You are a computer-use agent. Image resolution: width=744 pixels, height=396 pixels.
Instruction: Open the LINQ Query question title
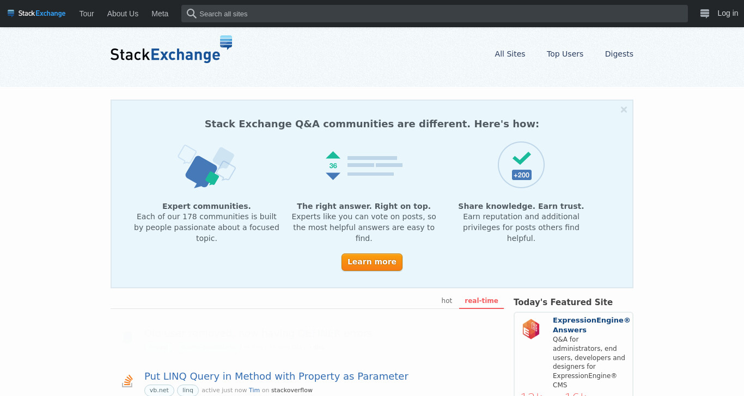tap(276, 376)
